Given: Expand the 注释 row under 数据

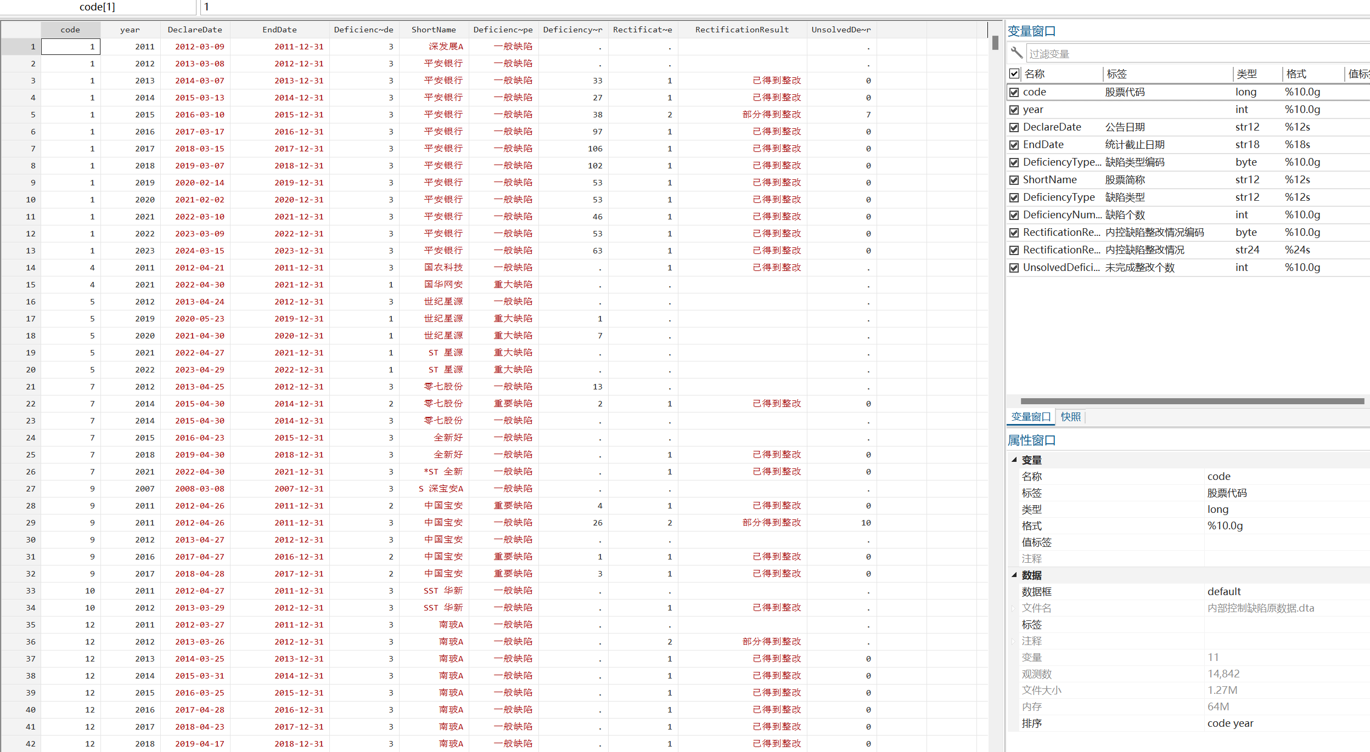Looking at the screenshot, I should [1013, 641].
